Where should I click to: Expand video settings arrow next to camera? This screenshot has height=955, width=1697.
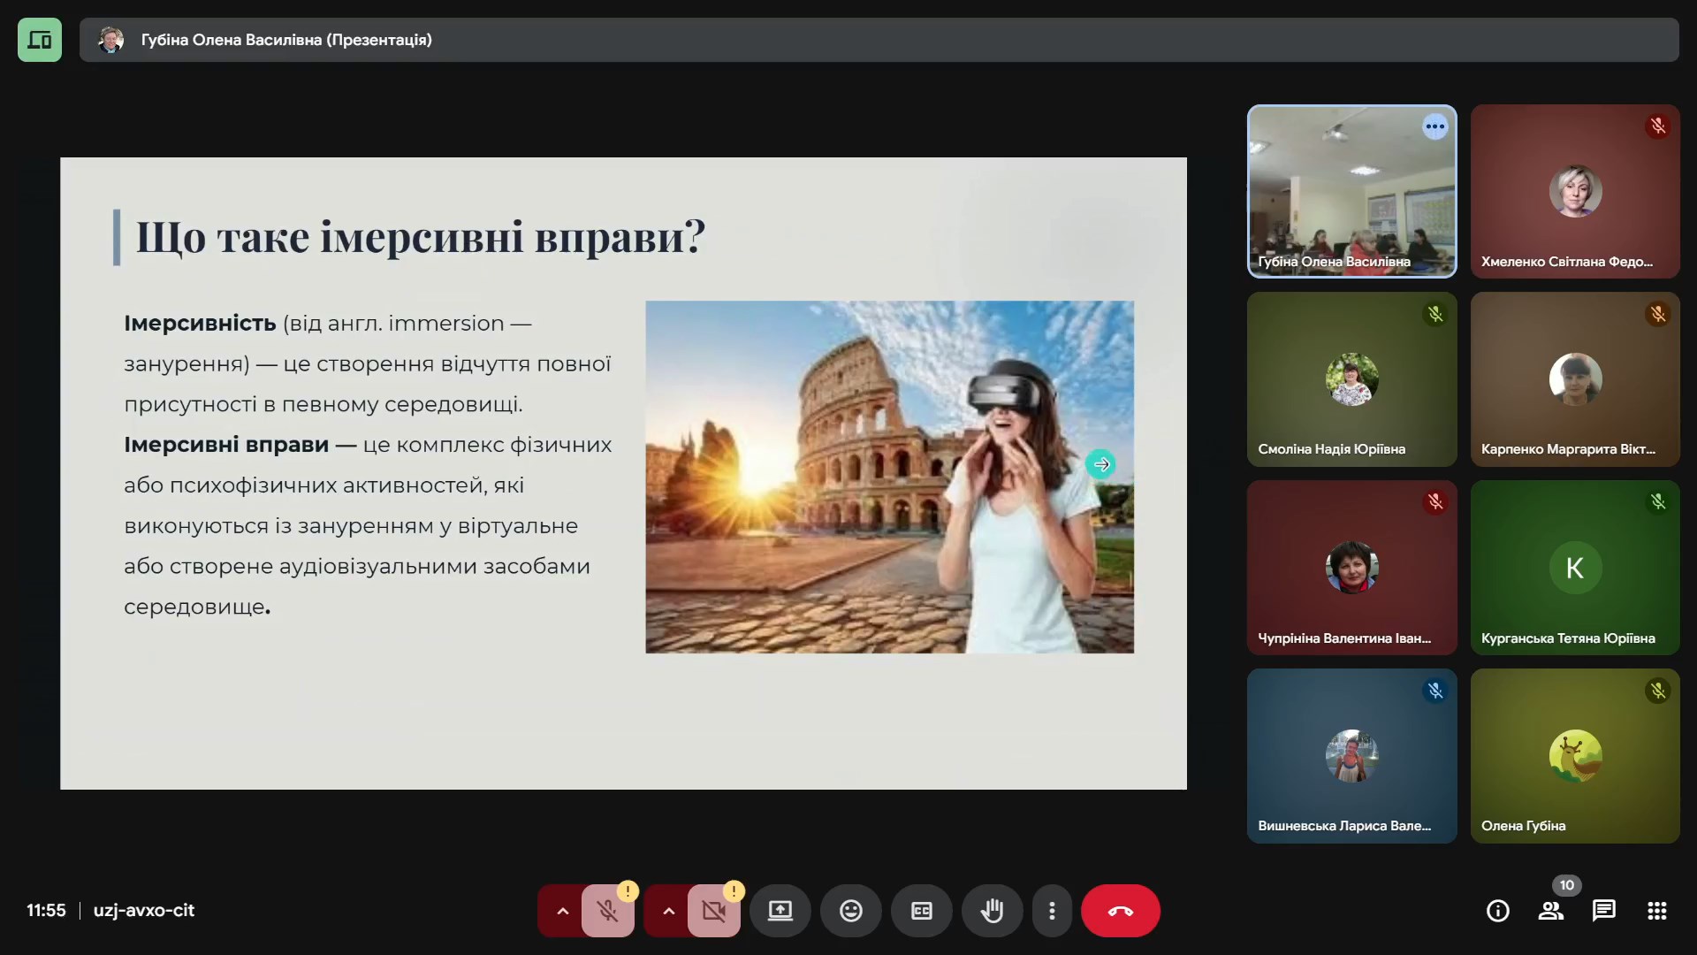click(x=668, y=911)
